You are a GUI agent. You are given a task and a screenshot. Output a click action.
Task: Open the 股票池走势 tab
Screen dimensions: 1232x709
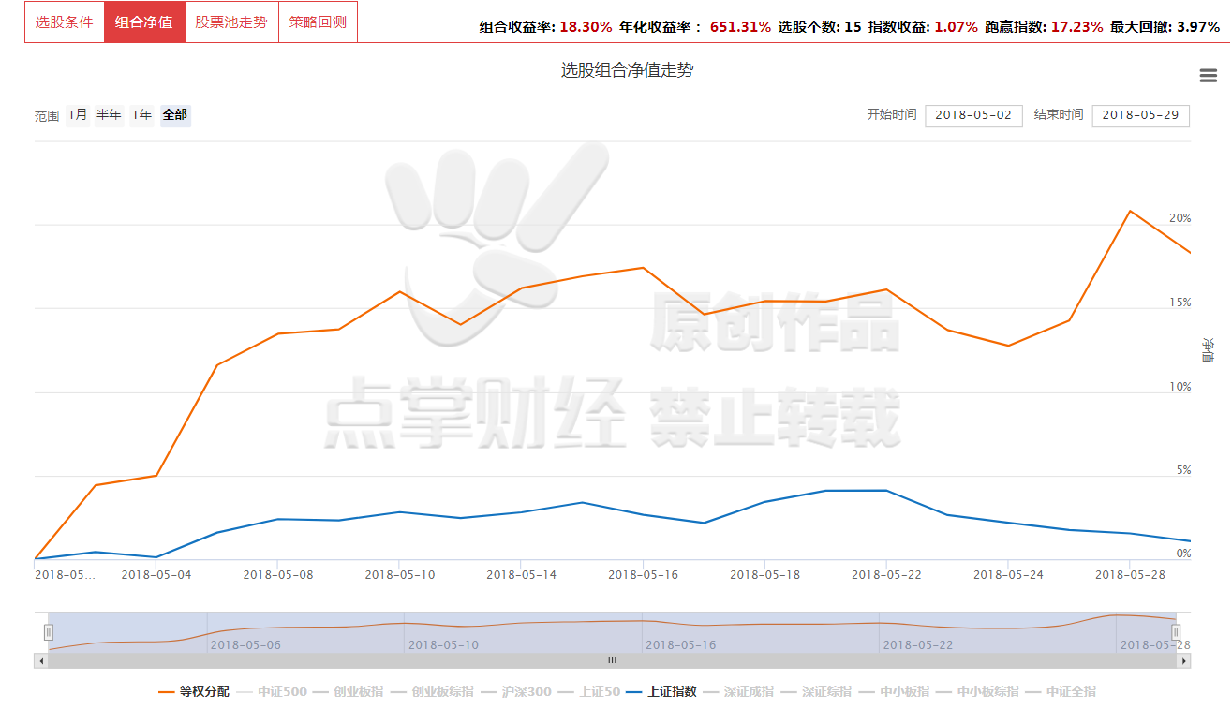[231, 22]
